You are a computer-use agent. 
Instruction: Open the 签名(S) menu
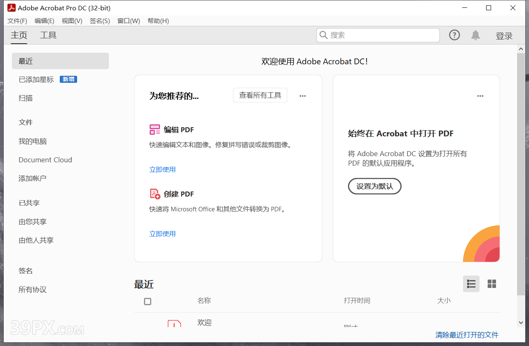[100, 21]
